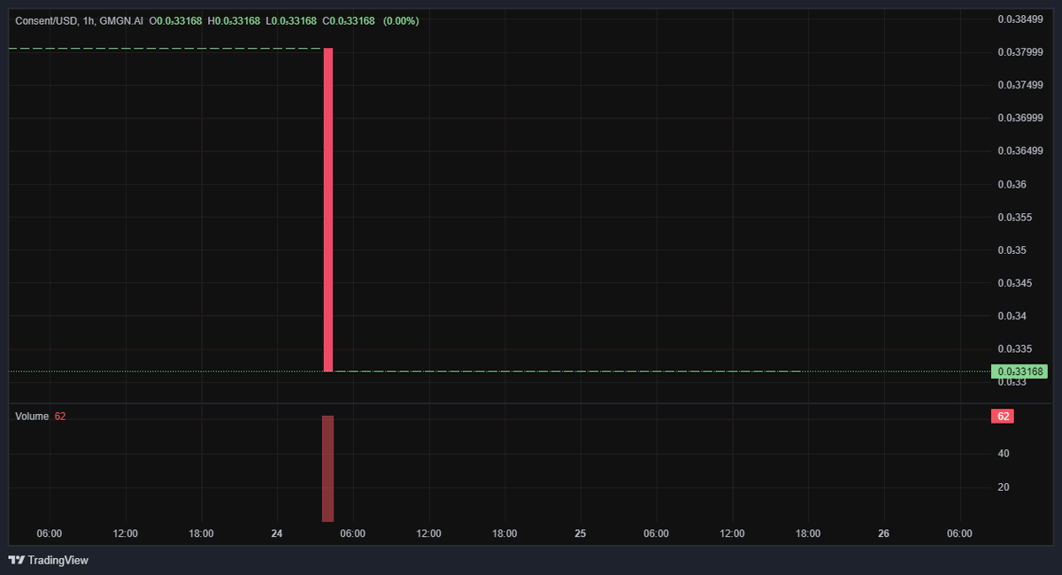This screenshot has width=1062, height=575.
Task: Click the date label 26 on time axis
Action: point(883,533)
